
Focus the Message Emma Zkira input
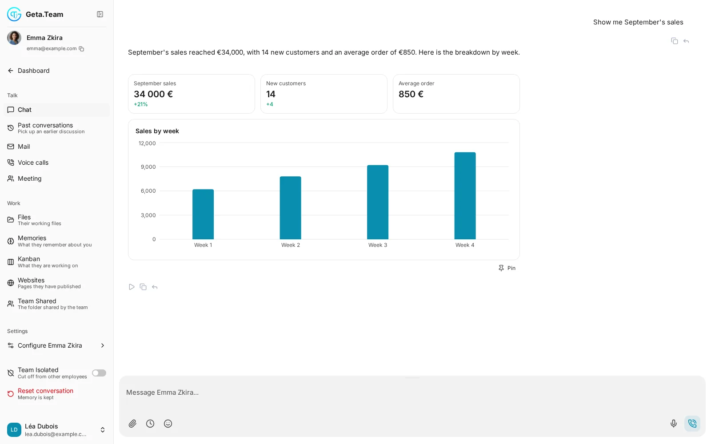(x=412, y=392)
